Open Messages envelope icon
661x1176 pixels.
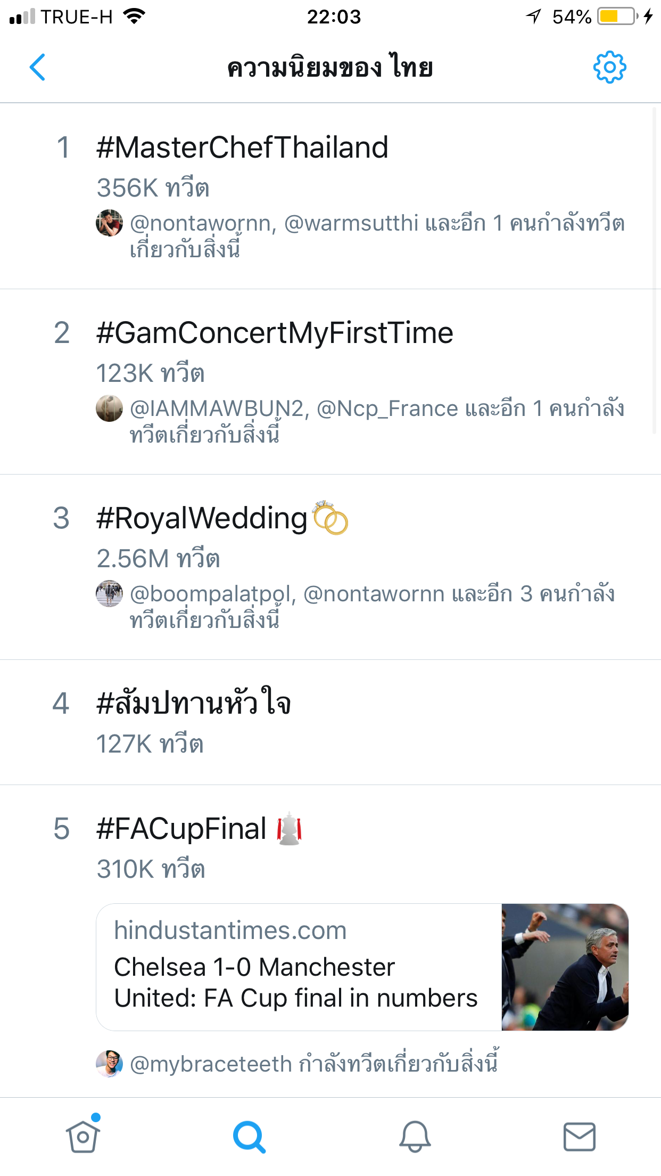pyautogui.click(x=580, y=1137)
